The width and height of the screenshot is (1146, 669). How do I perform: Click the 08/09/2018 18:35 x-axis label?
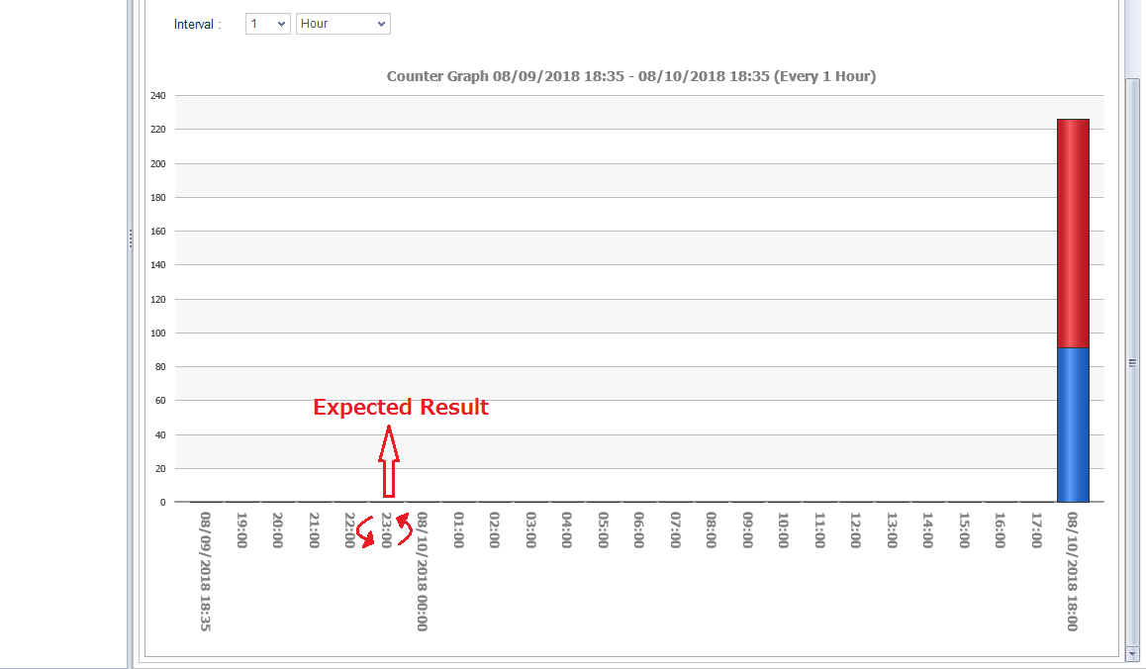coord(206,571)
